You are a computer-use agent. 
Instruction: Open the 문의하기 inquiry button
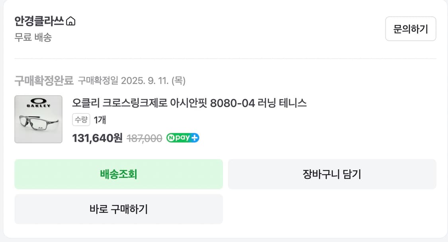point(411,29)
